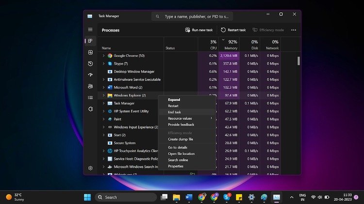Click the process list vertical scrollbar thumb
The image size is (364, 204).
pos(298,61)
